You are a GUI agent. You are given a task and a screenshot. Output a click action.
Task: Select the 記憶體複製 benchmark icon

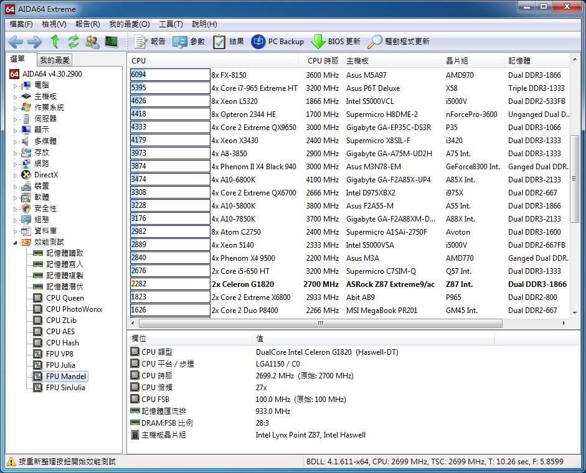pos(38,275)
